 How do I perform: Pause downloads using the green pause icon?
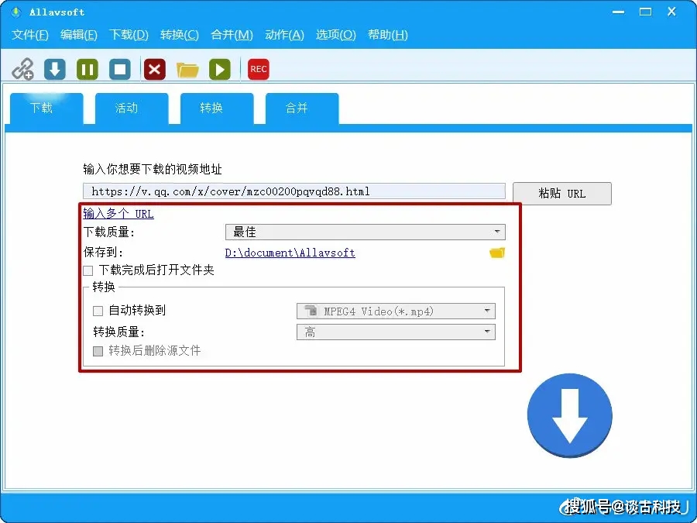86,68
